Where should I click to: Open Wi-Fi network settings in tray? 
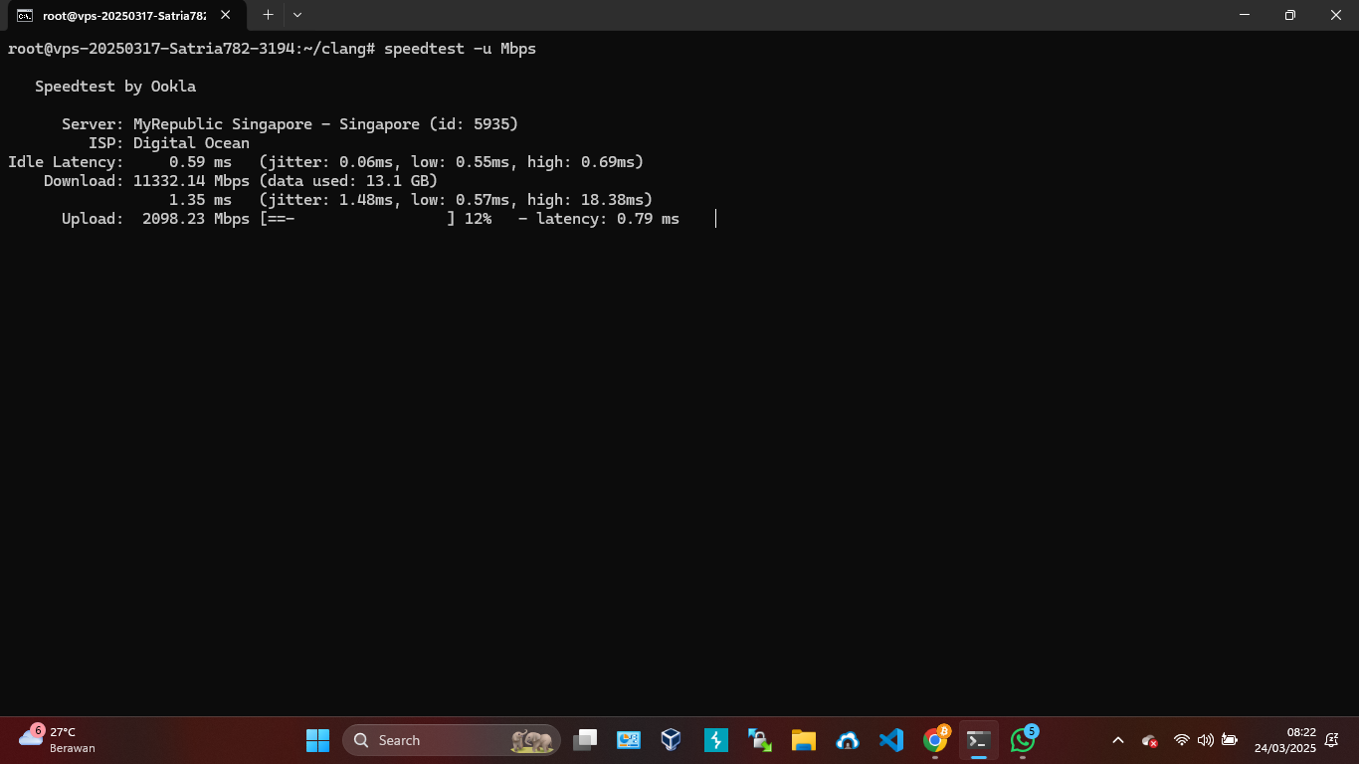click(1181, 740)
